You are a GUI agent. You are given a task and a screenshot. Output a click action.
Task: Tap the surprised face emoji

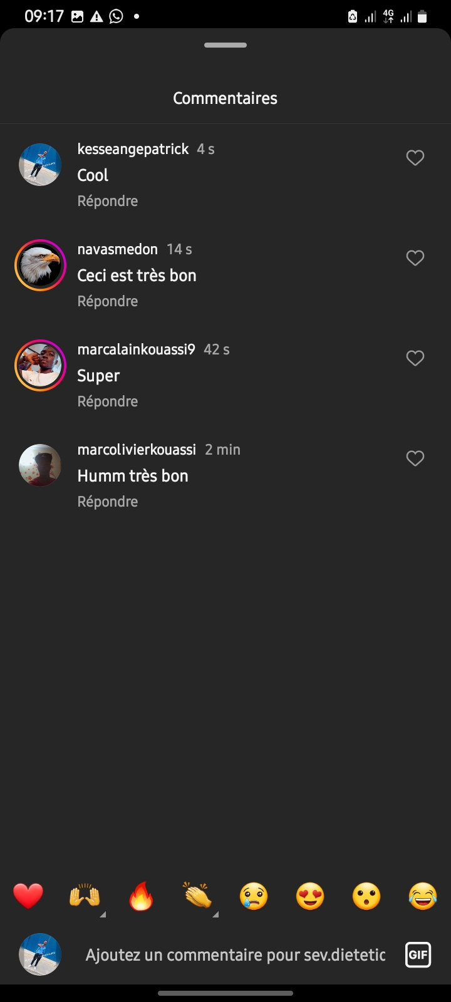tap(366, 896)
